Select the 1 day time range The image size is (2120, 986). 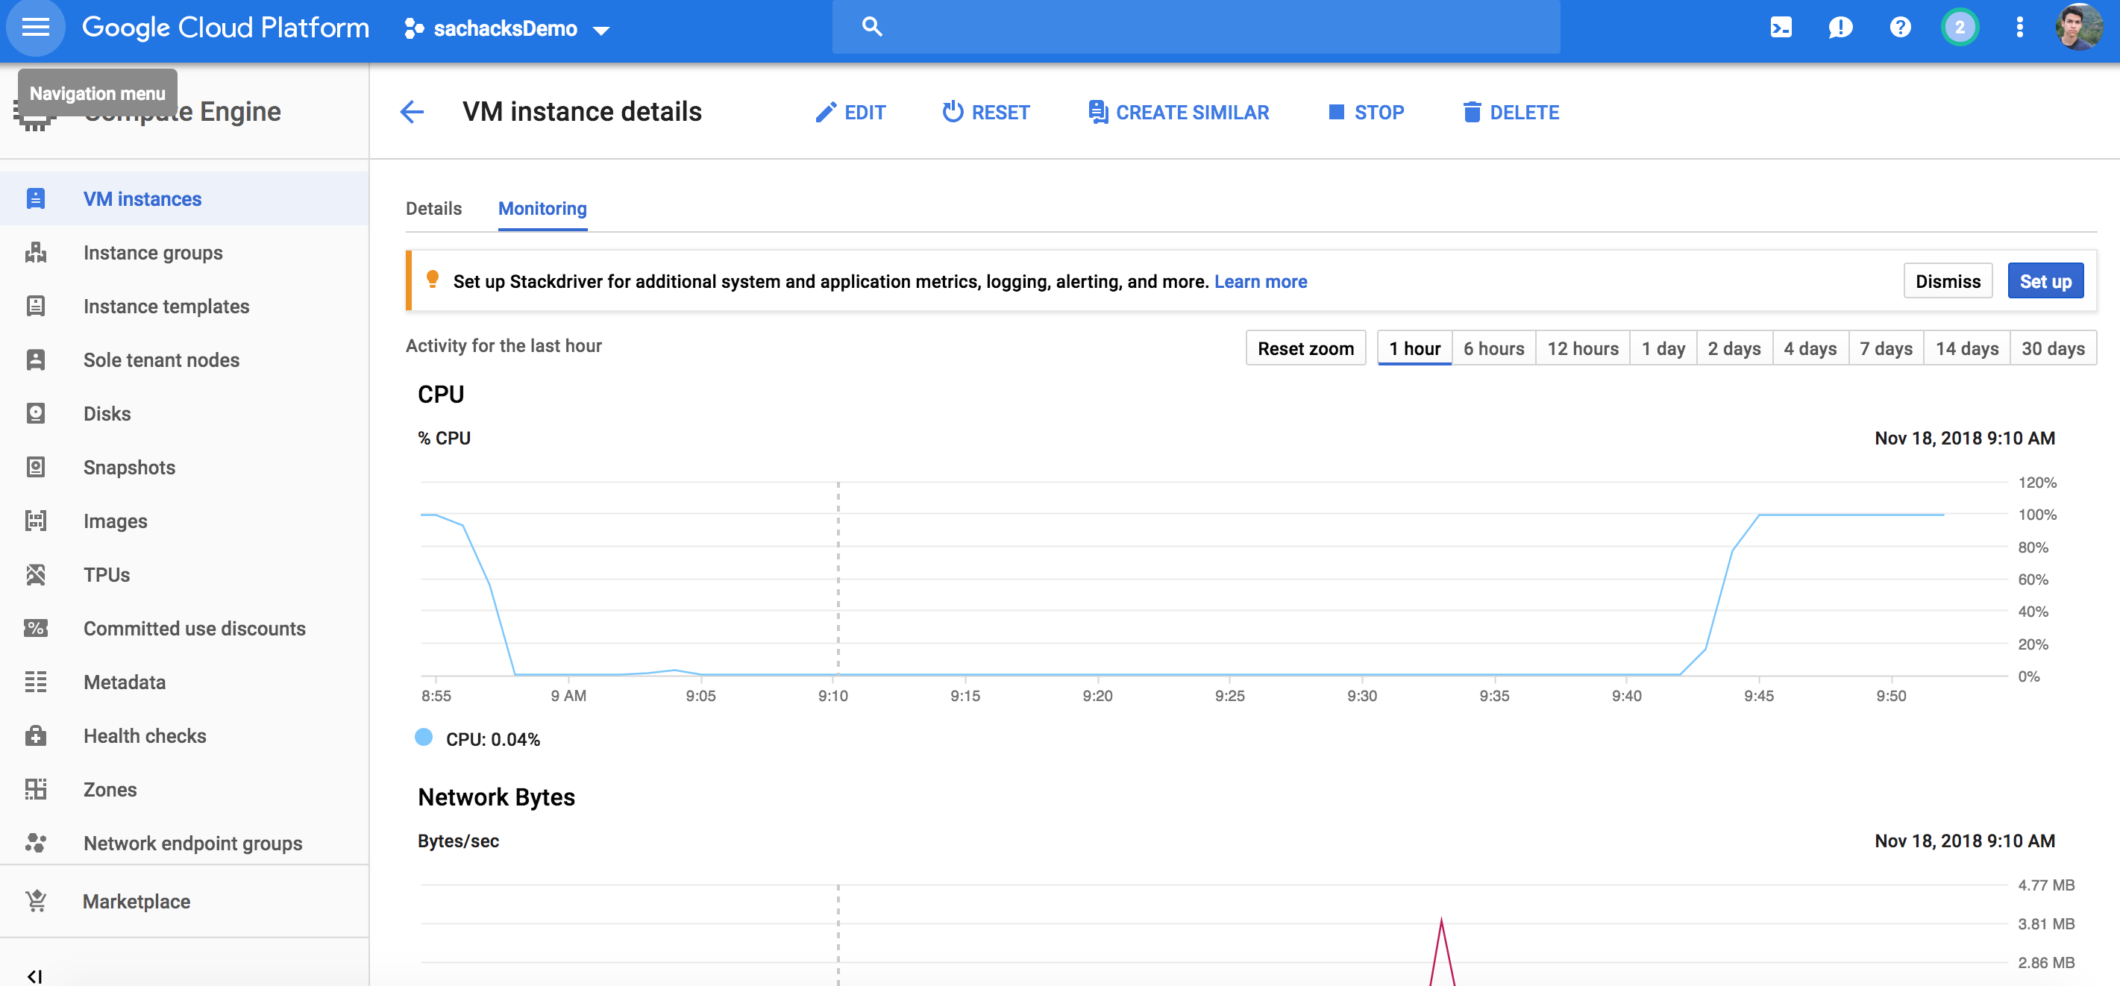(x=1663, y=348)
